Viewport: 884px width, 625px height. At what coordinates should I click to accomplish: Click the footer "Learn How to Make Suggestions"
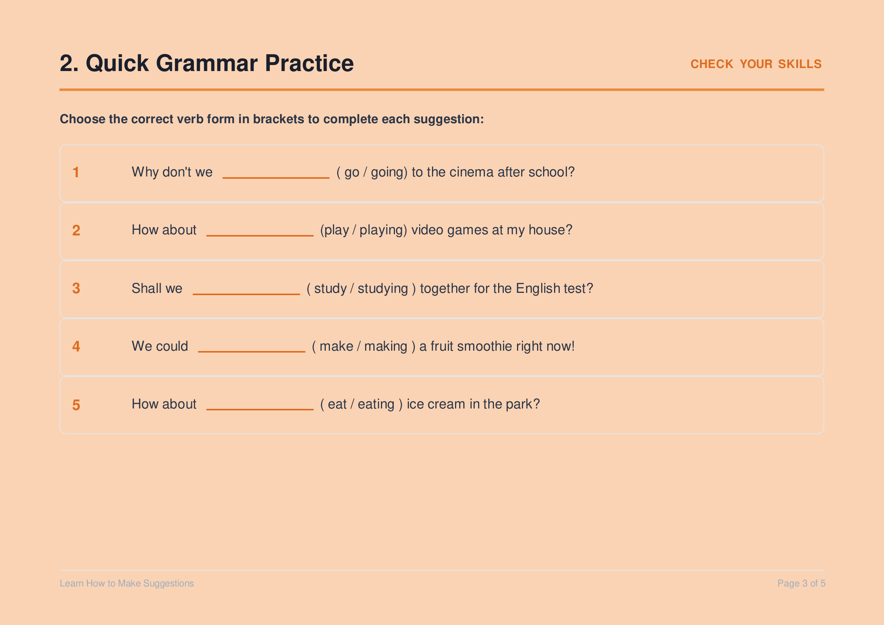pyautogui.click(x=127, y=583)
